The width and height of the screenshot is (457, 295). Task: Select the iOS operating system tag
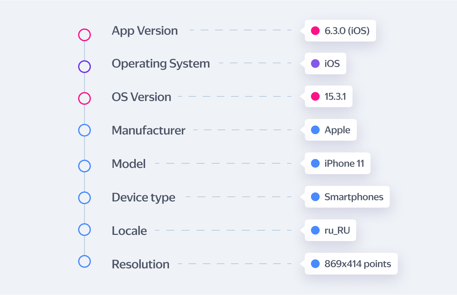tap(325, 64)
